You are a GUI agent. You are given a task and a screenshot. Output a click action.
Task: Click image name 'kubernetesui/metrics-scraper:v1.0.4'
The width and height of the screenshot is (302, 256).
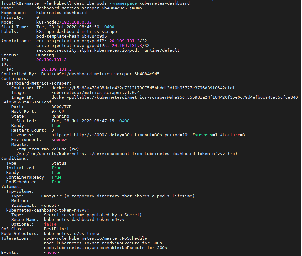[x=95, y=93]
